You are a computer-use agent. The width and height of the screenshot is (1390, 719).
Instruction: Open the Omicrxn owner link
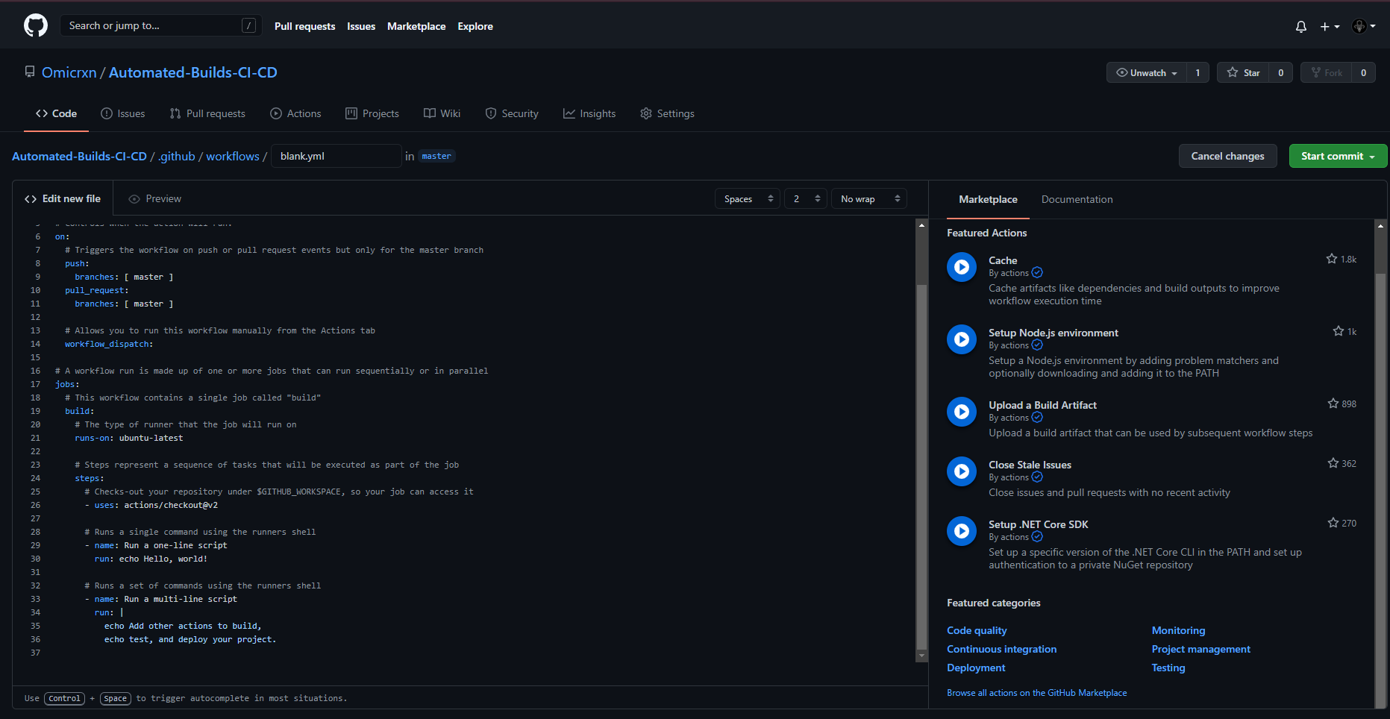pyautogui.click(x=69, y=72)
